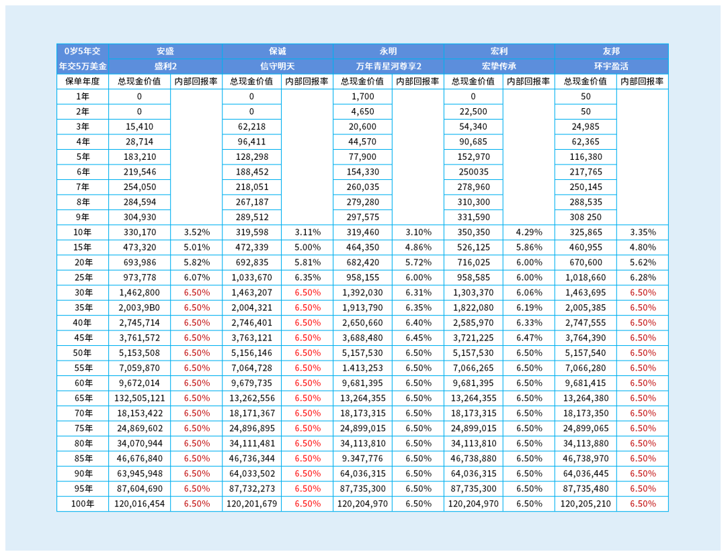This screenshot has height=556, width=726.
Task: Click the rate '6.31%'
Action: [x=418, y=292]
